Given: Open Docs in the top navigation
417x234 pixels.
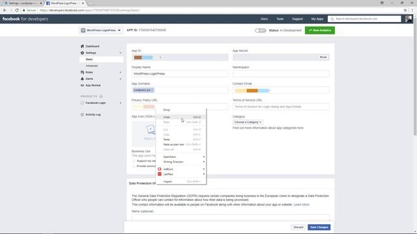Looking at the screenshot, I should [264, 19].
